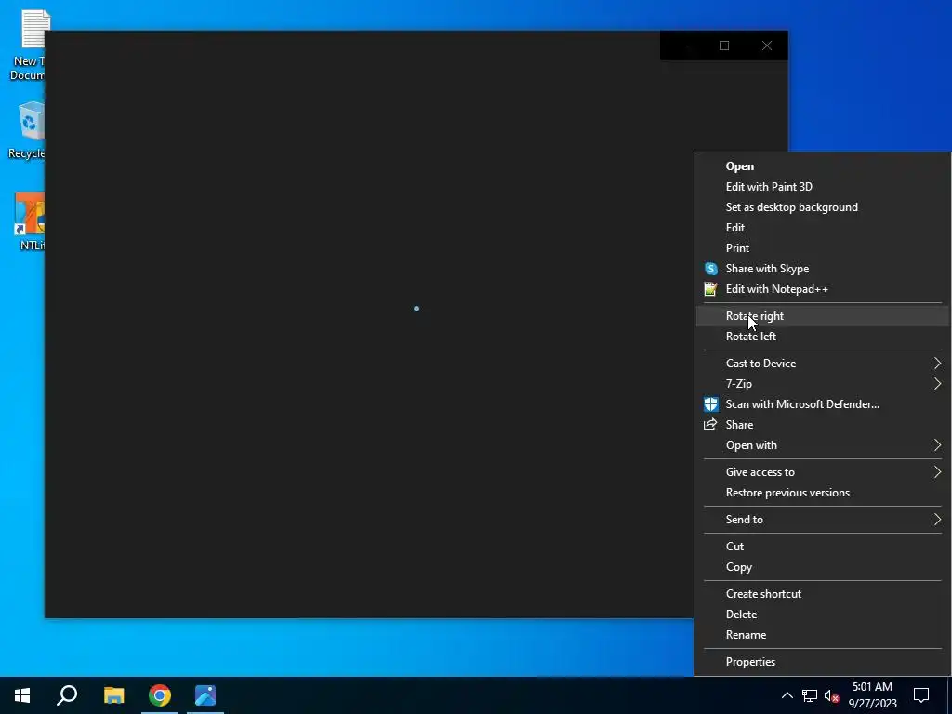Screen dimensions: 952x714
Task: Maximize the Photos window
Action: [x=723, y=46]
